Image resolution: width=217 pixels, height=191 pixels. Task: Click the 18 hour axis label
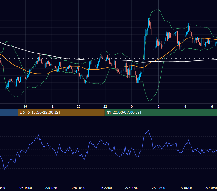pos(52,107)
